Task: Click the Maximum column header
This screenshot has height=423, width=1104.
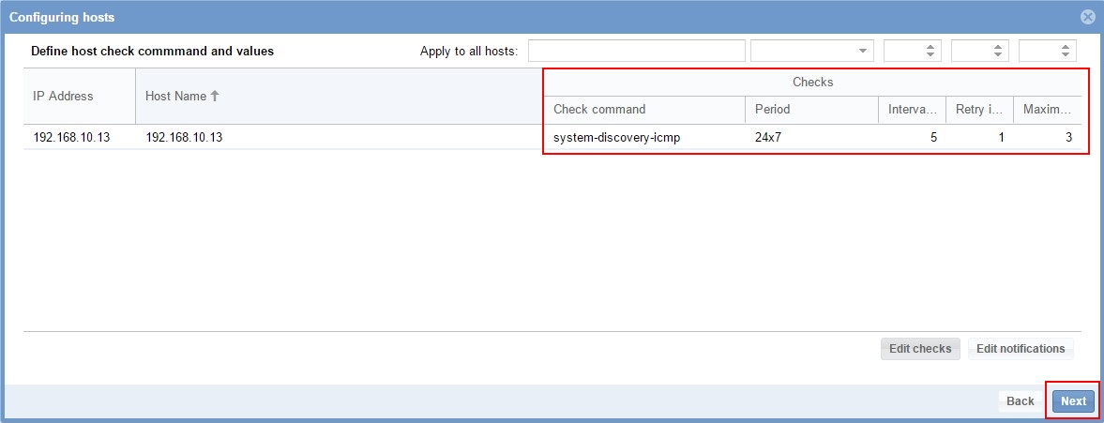Action: (x=1047, y=109)
